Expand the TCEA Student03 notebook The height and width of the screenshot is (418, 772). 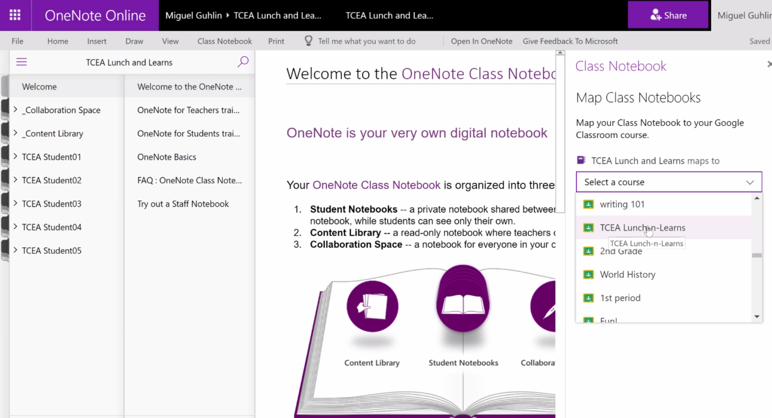(14, 204)
